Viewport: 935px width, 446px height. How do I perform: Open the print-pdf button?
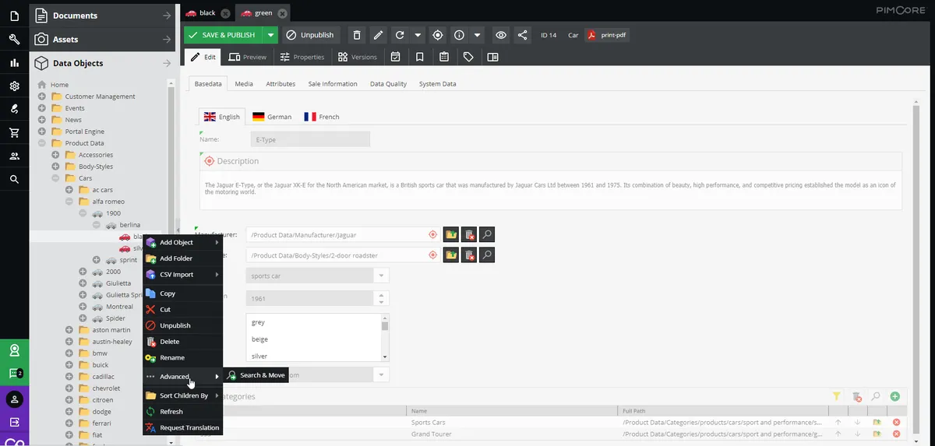[x=608, y=35]
